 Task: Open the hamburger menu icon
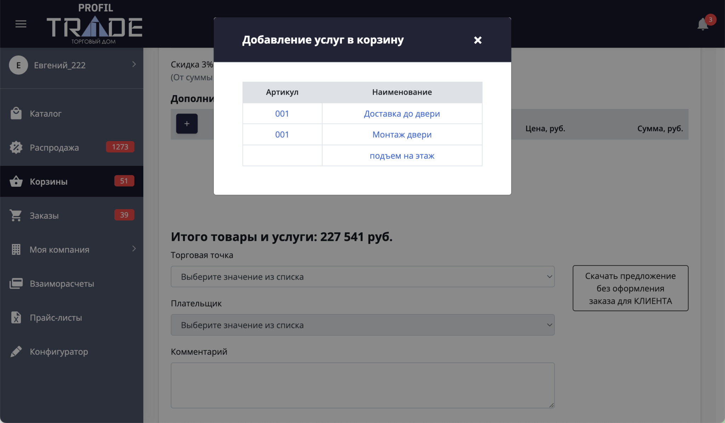click(21, 24)
